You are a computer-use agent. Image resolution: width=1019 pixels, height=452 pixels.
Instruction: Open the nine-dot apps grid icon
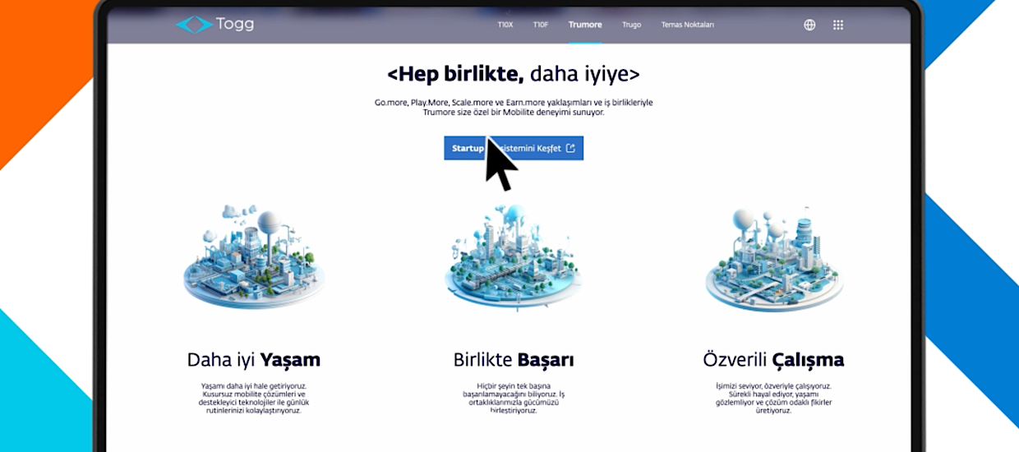[x=838, y=25]
